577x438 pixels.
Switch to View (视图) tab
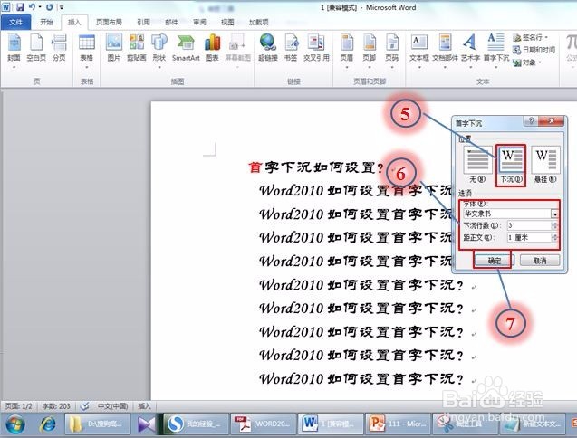[227, 22]
